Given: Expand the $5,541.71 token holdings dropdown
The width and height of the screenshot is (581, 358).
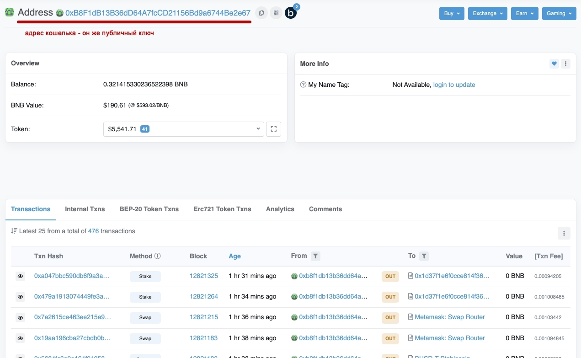Looking at the screenshot, I should 184,129.
